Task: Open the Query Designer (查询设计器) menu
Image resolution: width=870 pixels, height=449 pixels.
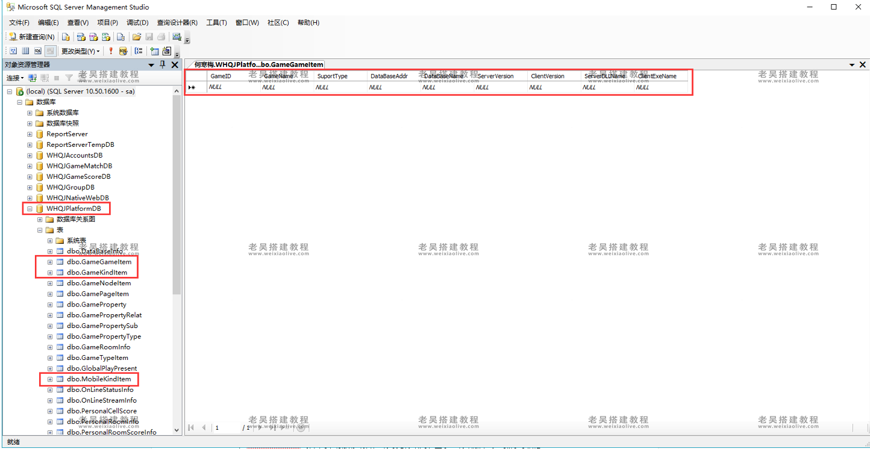Action: [177, 23]
